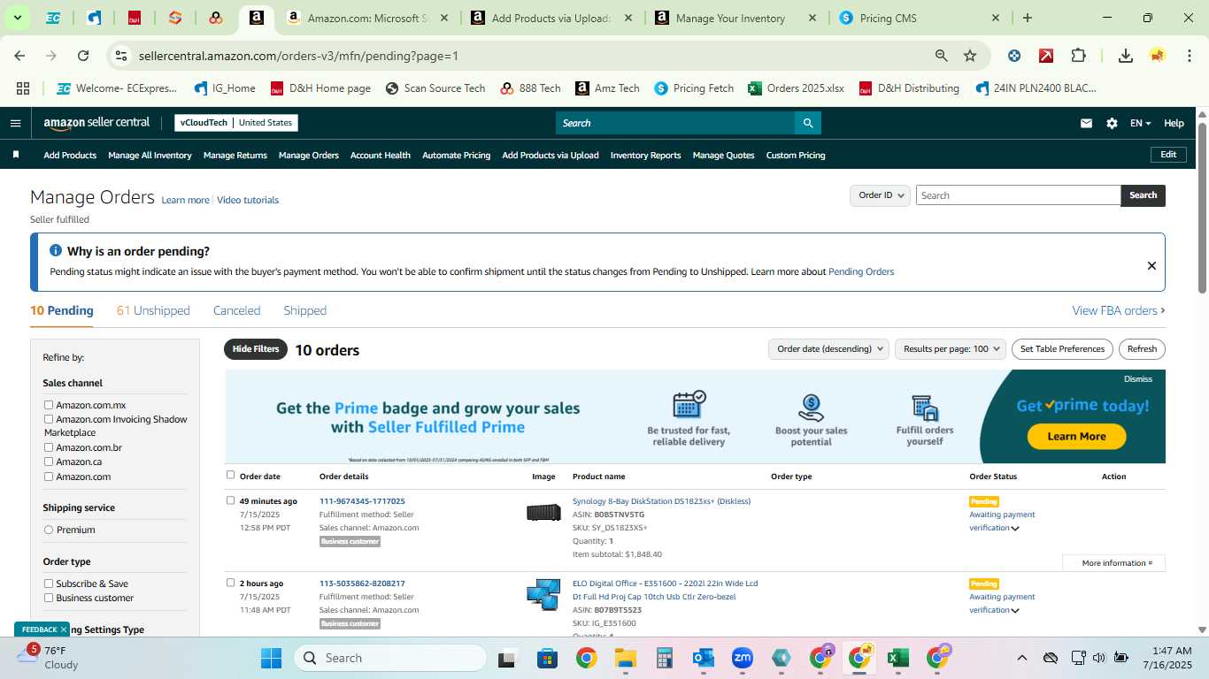Check the Amazon.ca sales channel box
This screenshot has width=1209, height=679.
tap(49, 462)
